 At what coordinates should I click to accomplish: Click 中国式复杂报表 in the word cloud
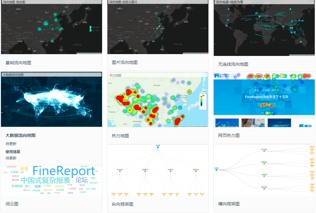pyautogui.click(x=46, y=180)
